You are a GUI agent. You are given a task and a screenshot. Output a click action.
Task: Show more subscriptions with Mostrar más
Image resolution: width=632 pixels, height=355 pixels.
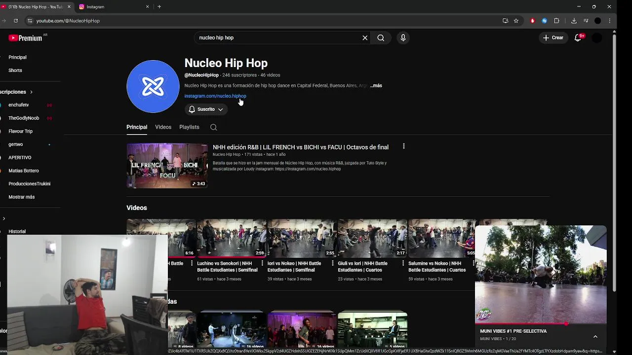(21, 197)
